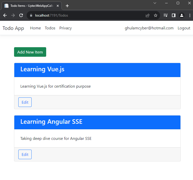193x180 pixels.
Task: Edit the Learning Vue.js todo
Action: [25, 102]
